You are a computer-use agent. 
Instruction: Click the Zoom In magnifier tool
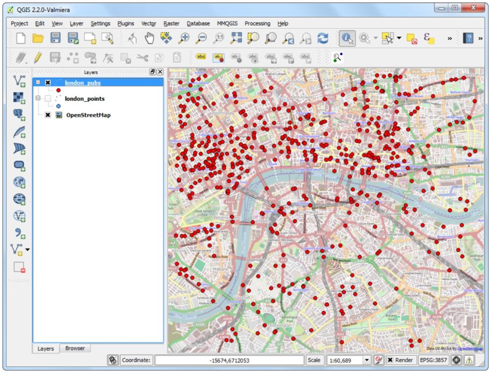184,38
